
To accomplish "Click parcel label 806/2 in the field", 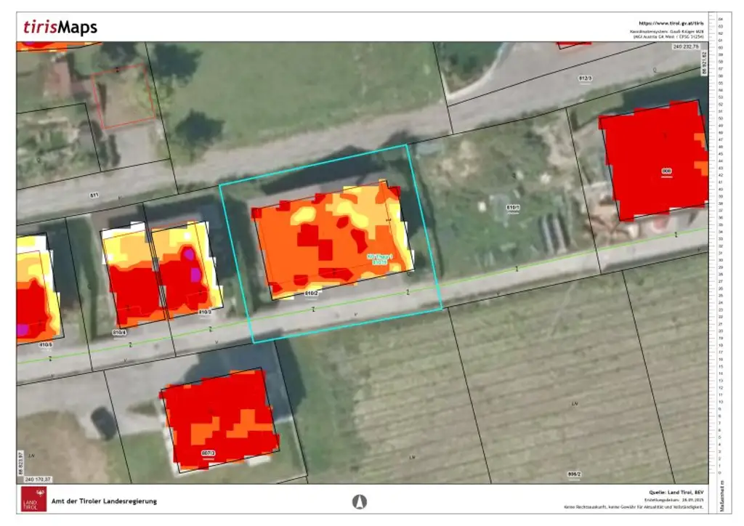I will pyautogui.click(x=574, y=474).
